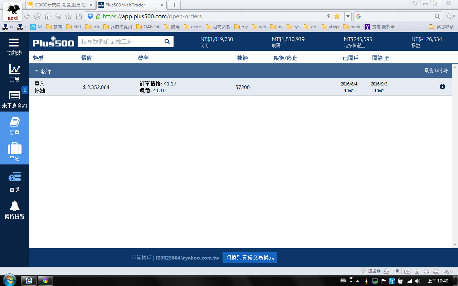Select the 訂單 orders sidebar item
Viewport: 458px width, 286px height.
point(14,126)
